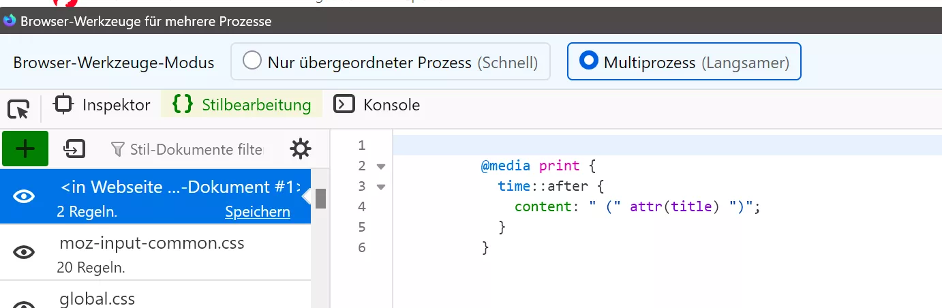Create new stylesheet with green plus button
The height and width of the screenshot is (308, 942).
[25, 149]
